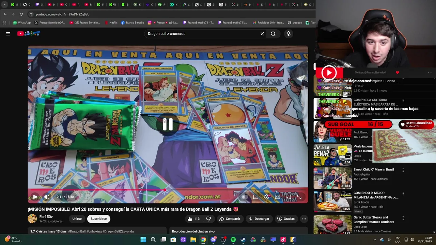Clear the search box text
The height and width of the screenshot is (245, 436).
262,34
